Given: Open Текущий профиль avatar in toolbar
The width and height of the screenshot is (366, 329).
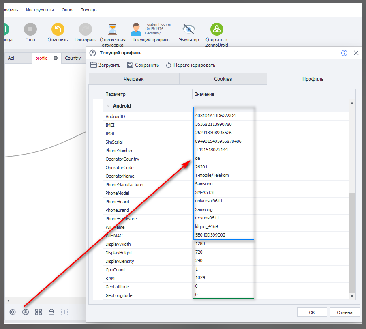Looking at the screenshot, I should 136,29.
